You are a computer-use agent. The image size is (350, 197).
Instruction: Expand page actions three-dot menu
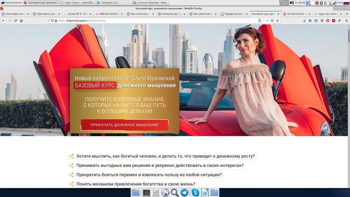(267, 20)
